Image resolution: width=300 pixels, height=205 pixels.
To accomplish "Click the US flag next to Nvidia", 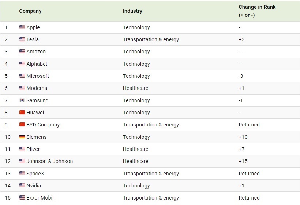I will (22, 185).
